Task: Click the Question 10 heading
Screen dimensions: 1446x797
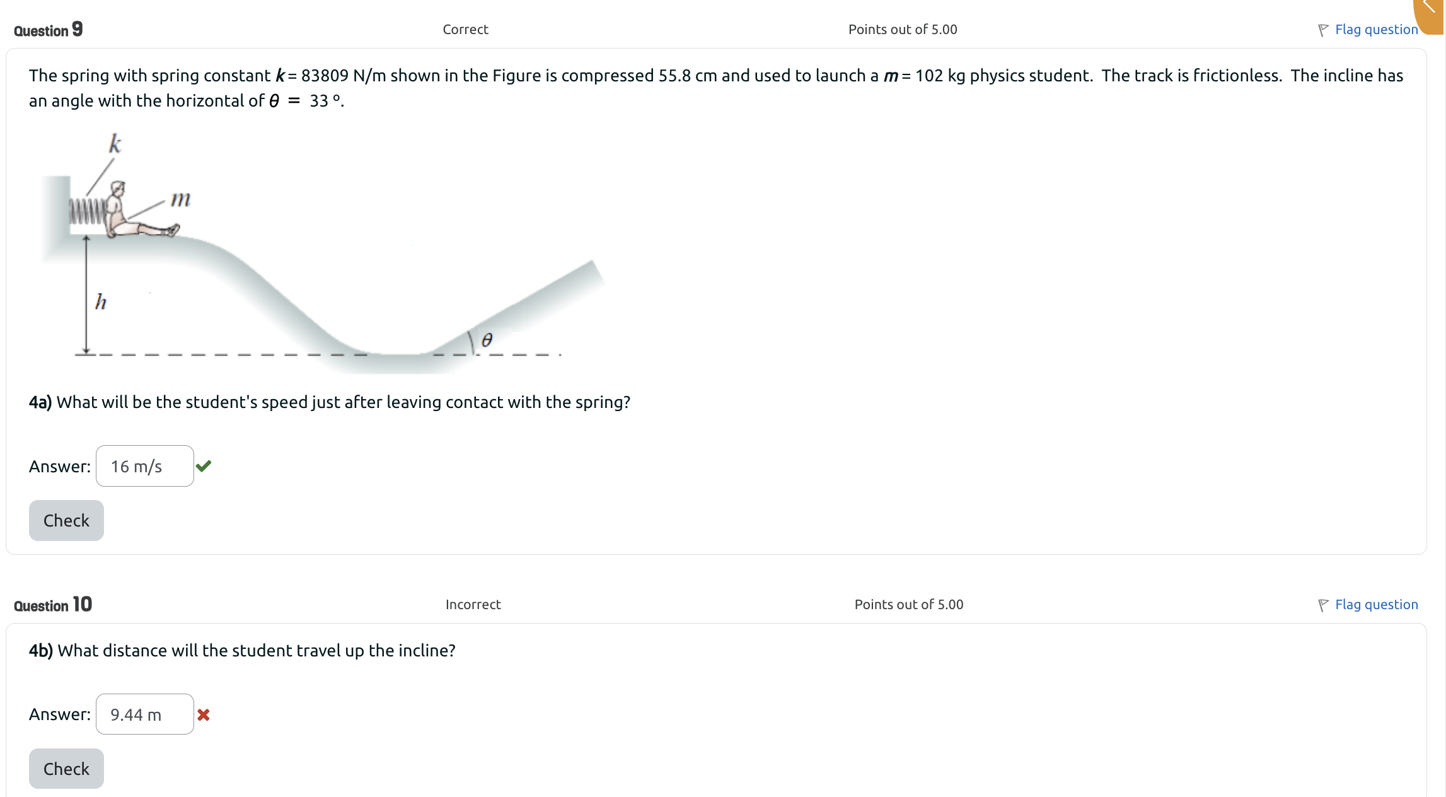Action: point(52,604)
